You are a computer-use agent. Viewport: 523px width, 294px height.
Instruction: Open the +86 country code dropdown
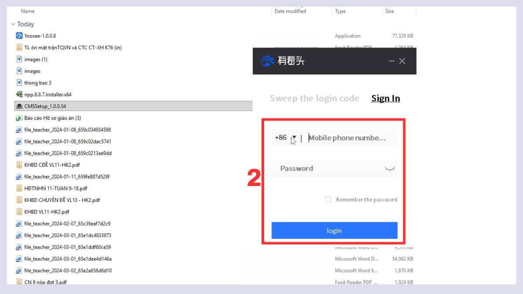[x=294, y=138]
